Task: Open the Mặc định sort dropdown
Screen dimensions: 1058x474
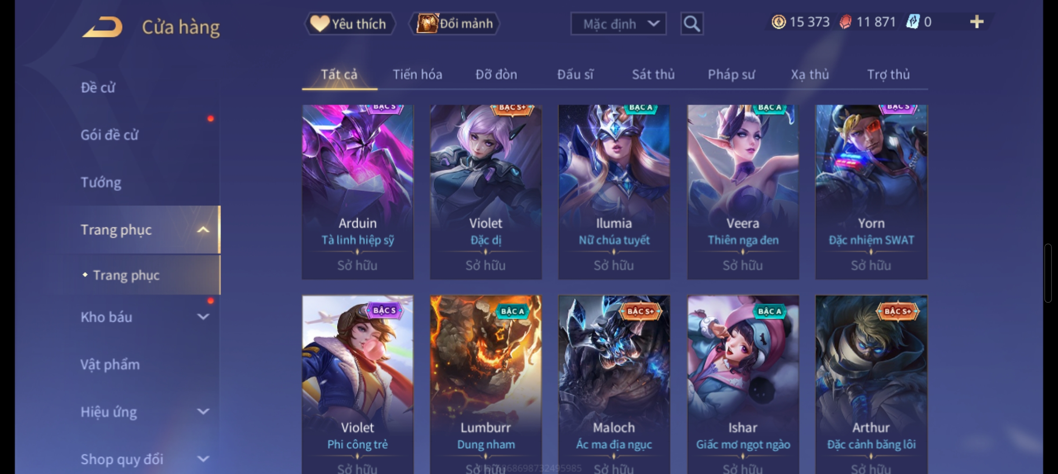Action: coord(618,24)
